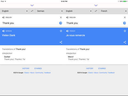Open the French target language dropdown
This screenshot has height=96, width=128.
[114, 11]
